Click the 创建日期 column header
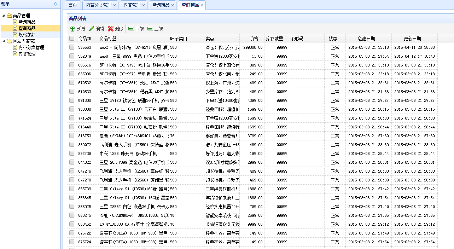 point(366,39)
